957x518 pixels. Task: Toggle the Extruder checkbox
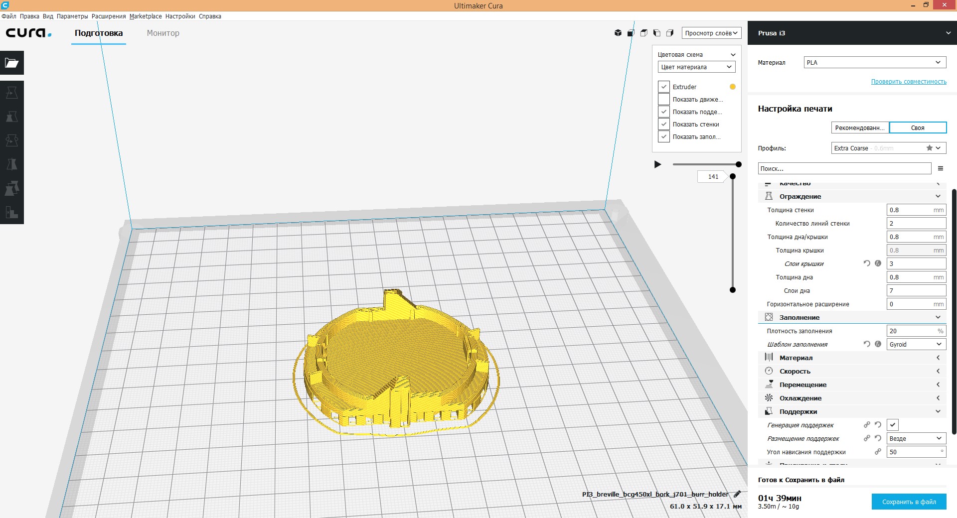click(x=664, y=87)
